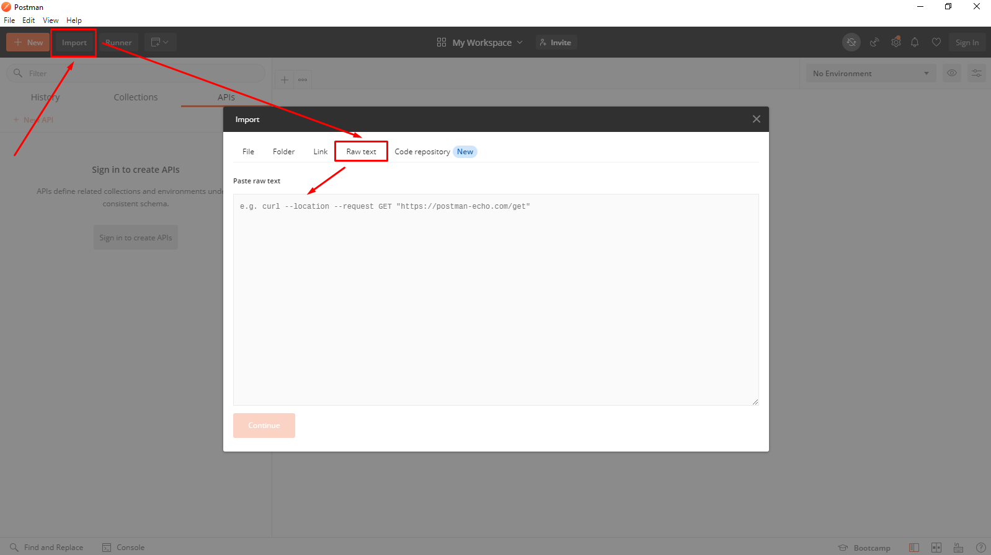Image resolution: width=991 pixels, height=555 pixels.
Task: Select the File tab in Import dialog
Action: 248,152
